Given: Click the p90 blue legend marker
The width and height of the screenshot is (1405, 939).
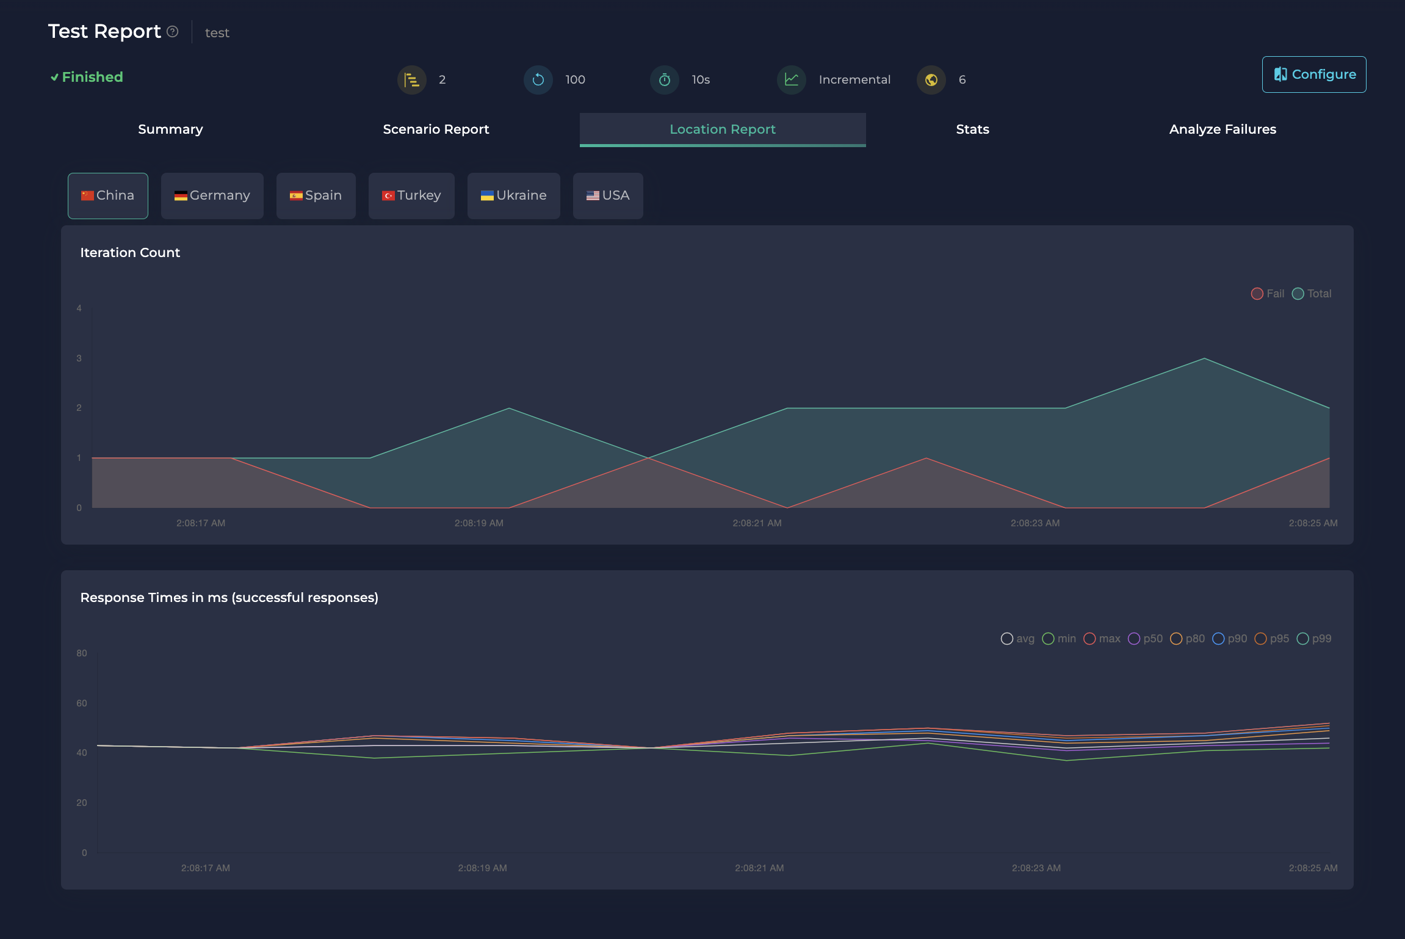Looking at the screenshot, I should (x=1218, y=639).
